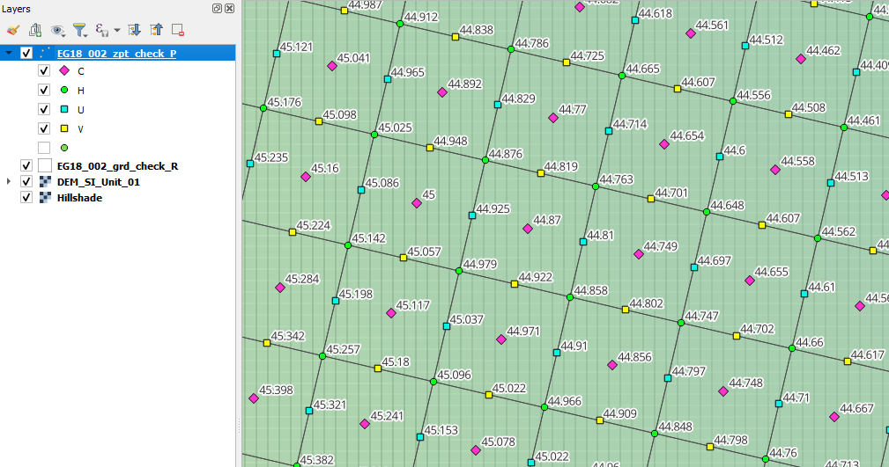Enable the unlabeled green circle category

pyautogui.click(x=44, y=148)
